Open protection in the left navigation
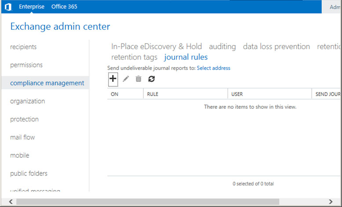Screen dimensions: 342x207 click(25, 119)
